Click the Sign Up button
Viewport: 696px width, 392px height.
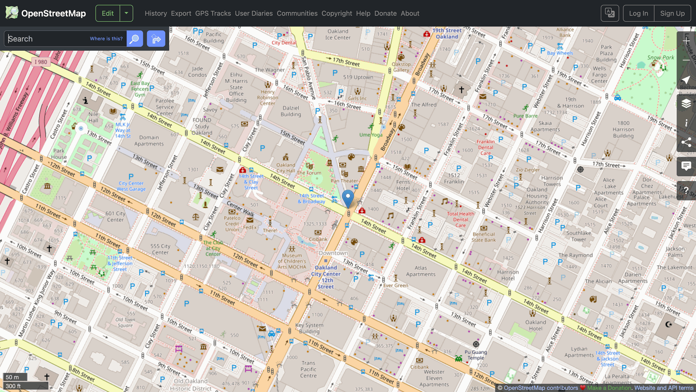pyautogui.click(x=672, y=13)
